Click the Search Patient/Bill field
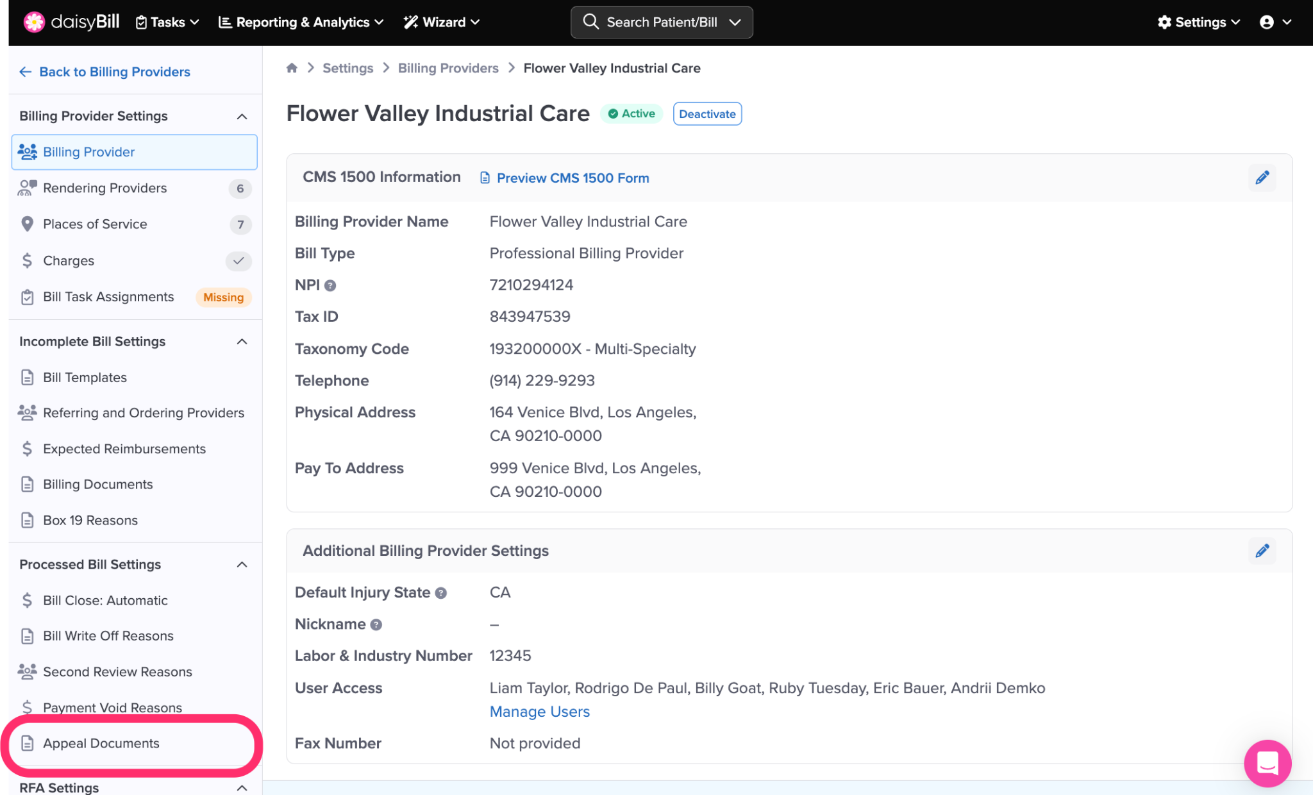This screenshot has height=795, width=1313. pos(661,22)
